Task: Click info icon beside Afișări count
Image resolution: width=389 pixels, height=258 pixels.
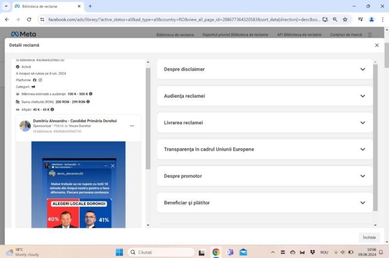Action: pos(52,109)
